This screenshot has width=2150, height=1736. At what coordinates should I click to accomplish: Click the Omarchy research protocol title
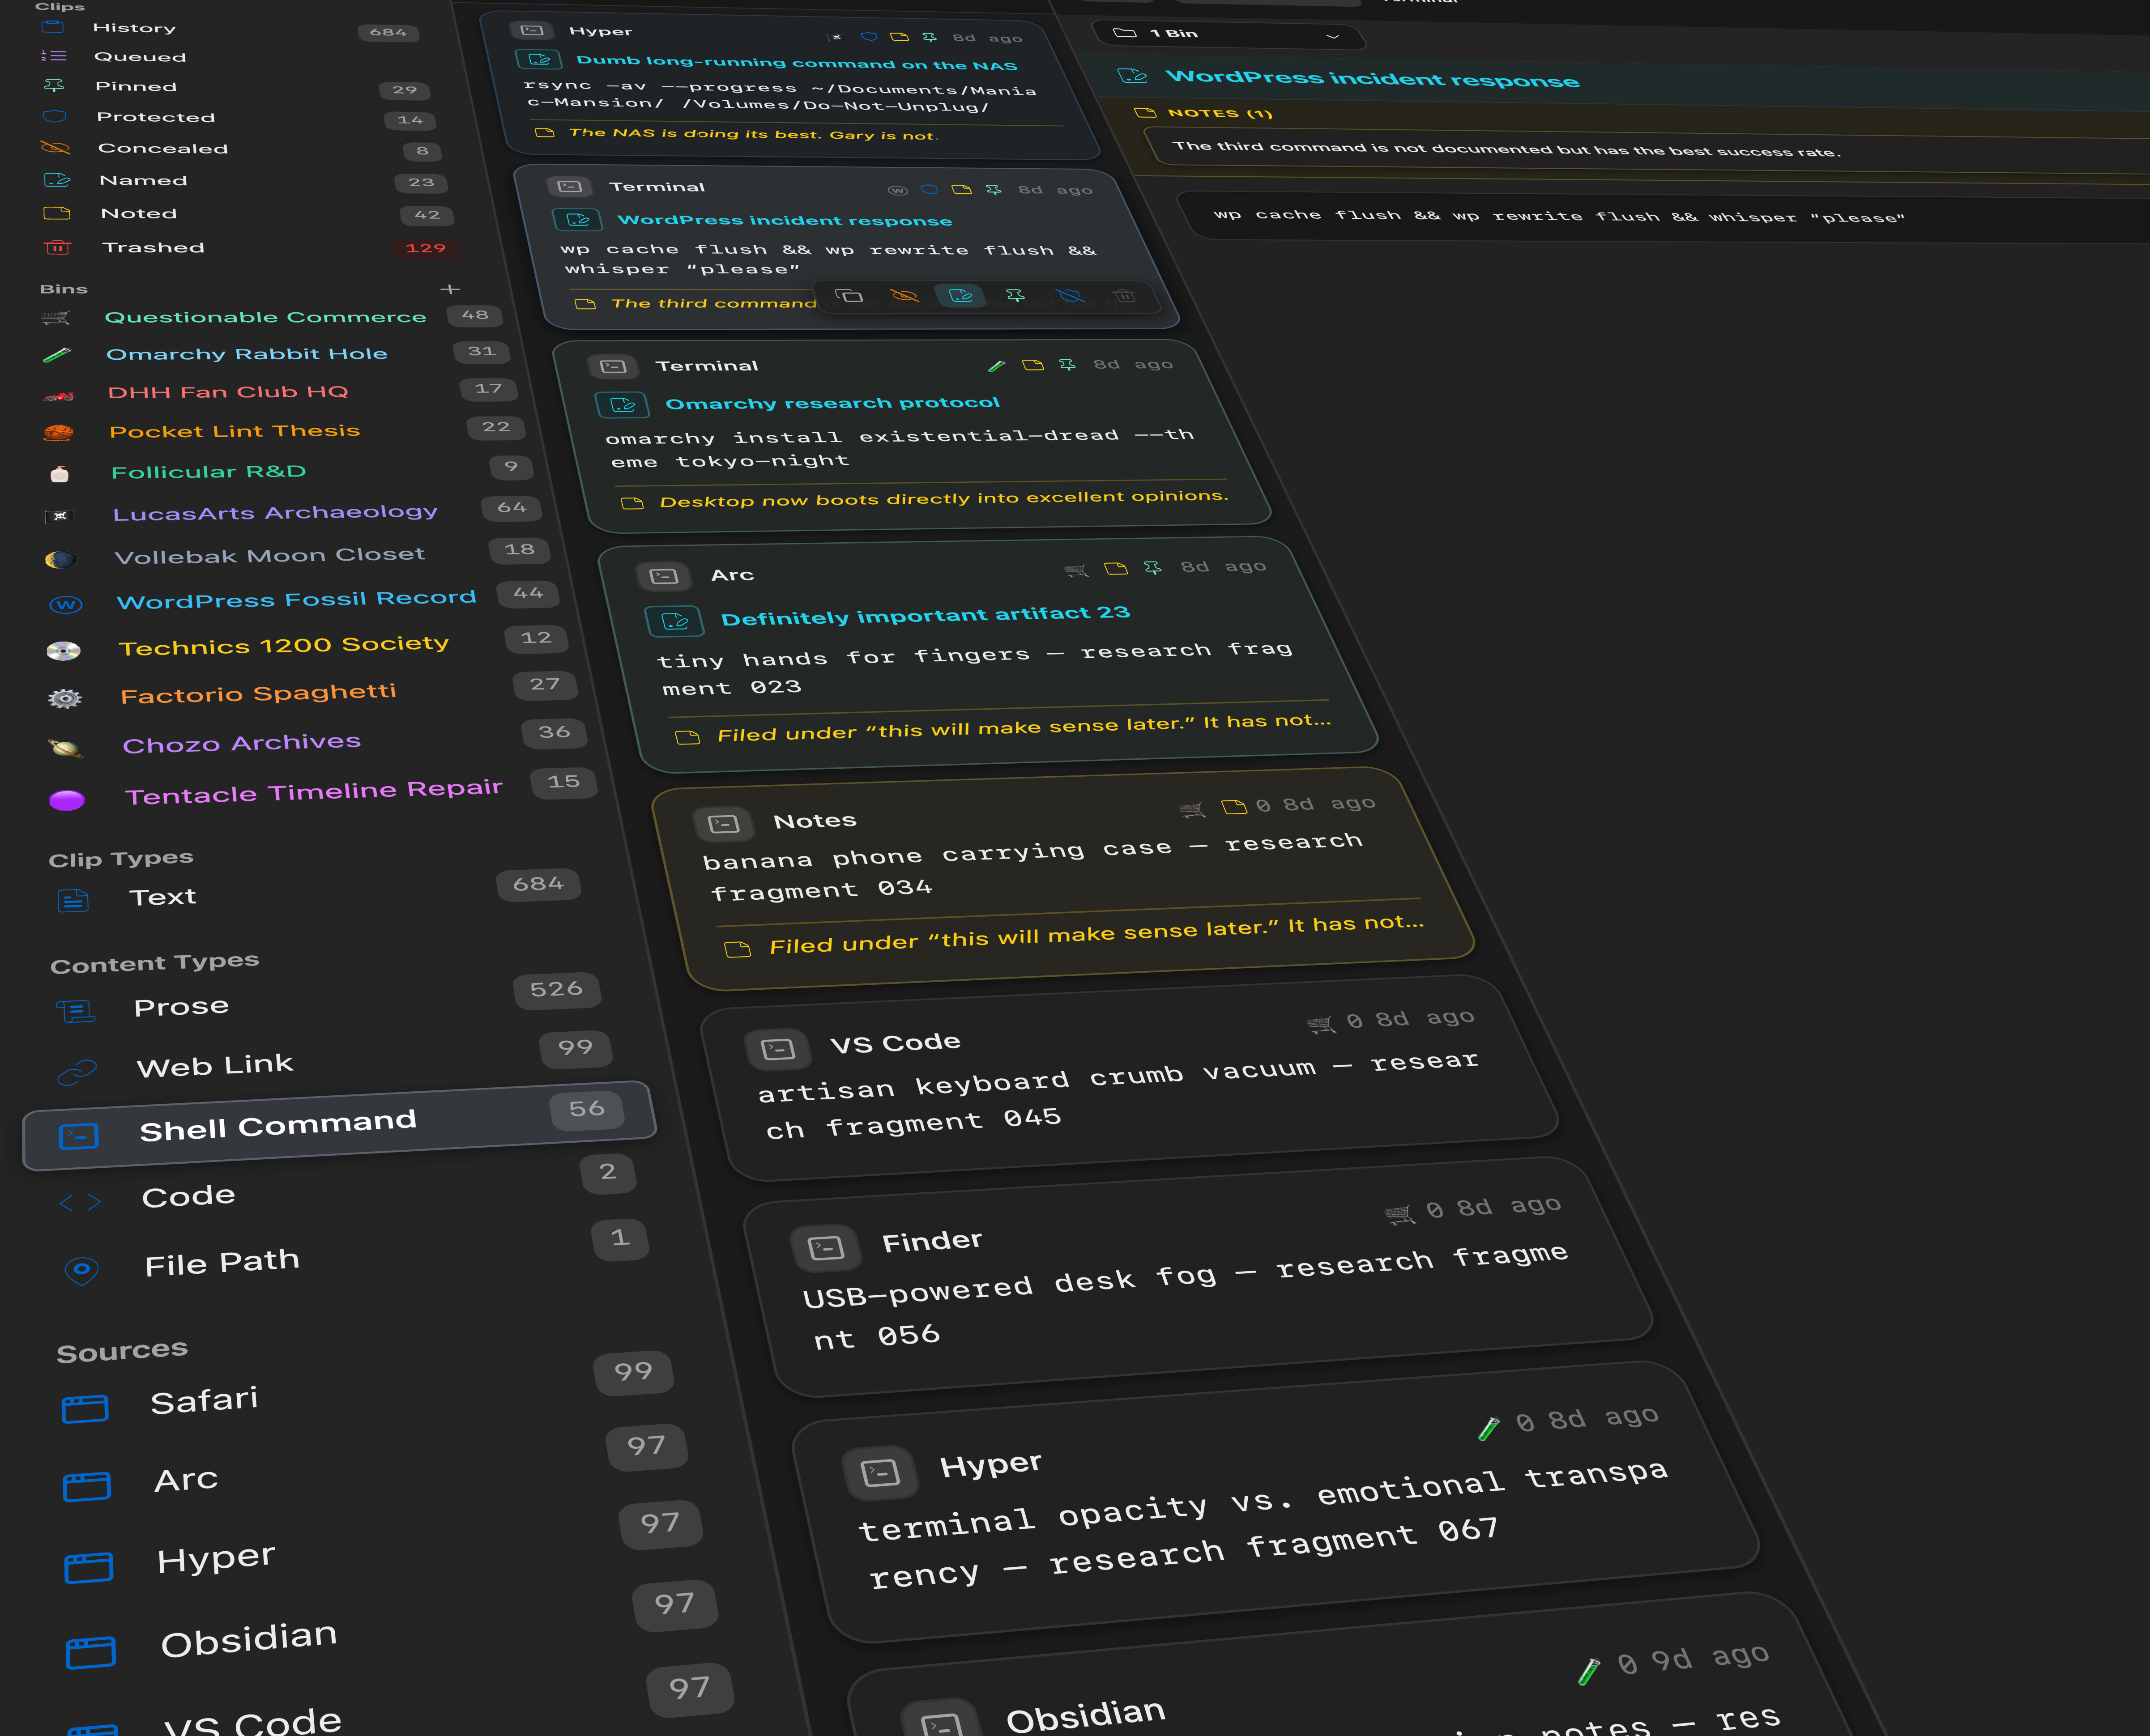pyautogui.click(x=832, y=403)
